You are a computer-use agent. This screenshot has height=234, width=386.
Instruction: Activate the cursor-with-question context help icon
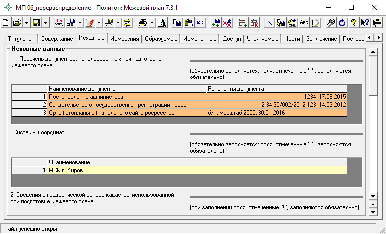point(365,23)
